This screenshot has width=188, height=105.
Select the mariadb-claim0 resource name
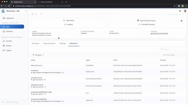[x=36, y=78]
